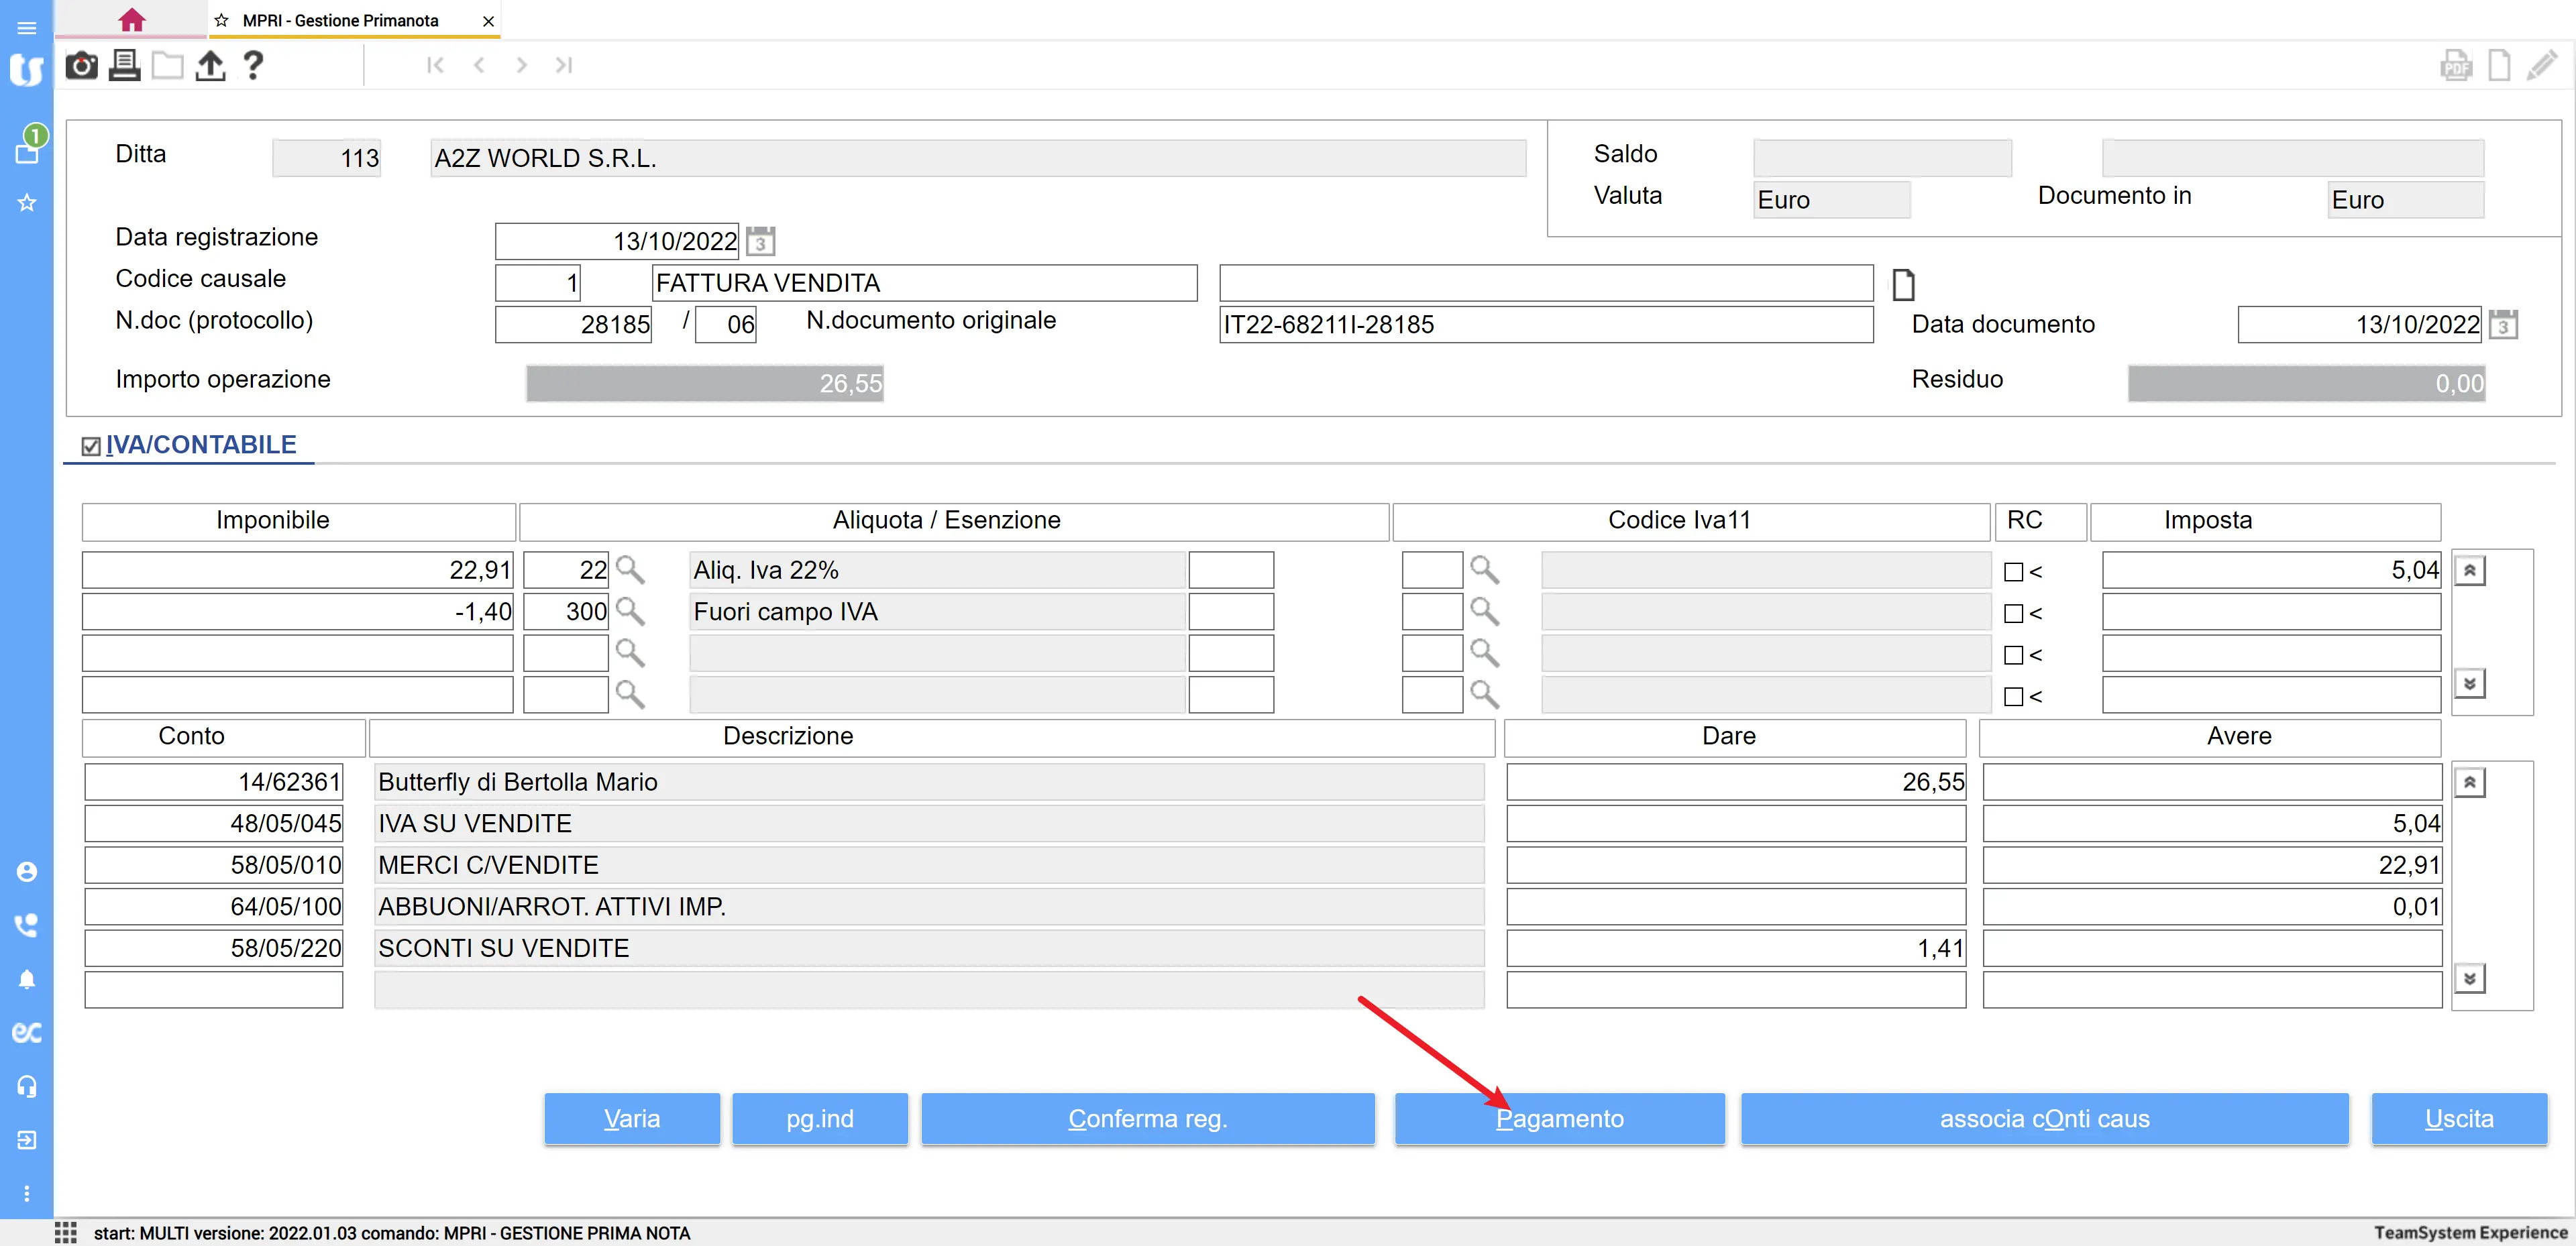The height and width of the screenshot is (1246, 2576).
Task: Open help via question mark icon
Action: 253,66
